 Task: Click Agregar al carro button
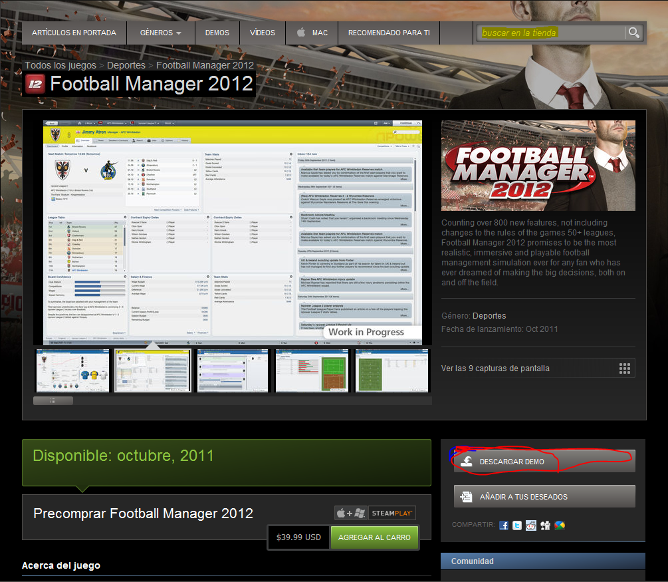374,537
